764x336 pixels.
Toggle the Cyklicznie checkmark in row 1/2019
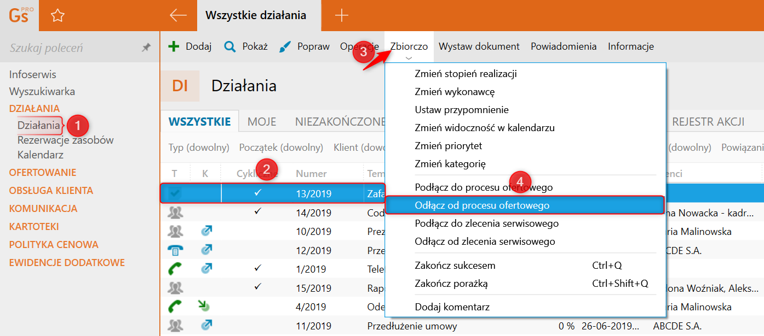tap(258, 268)
